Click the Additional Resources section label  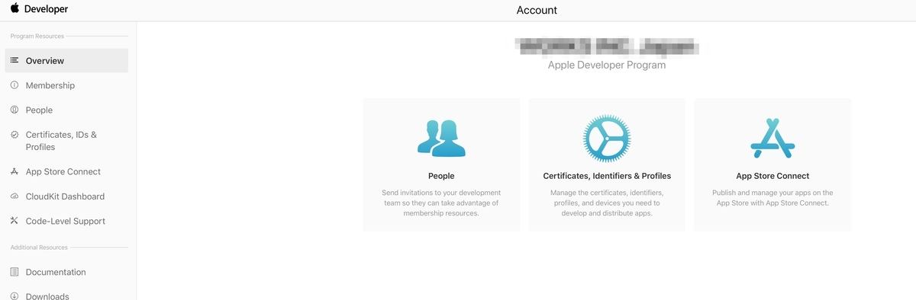(x=39, y=247)
